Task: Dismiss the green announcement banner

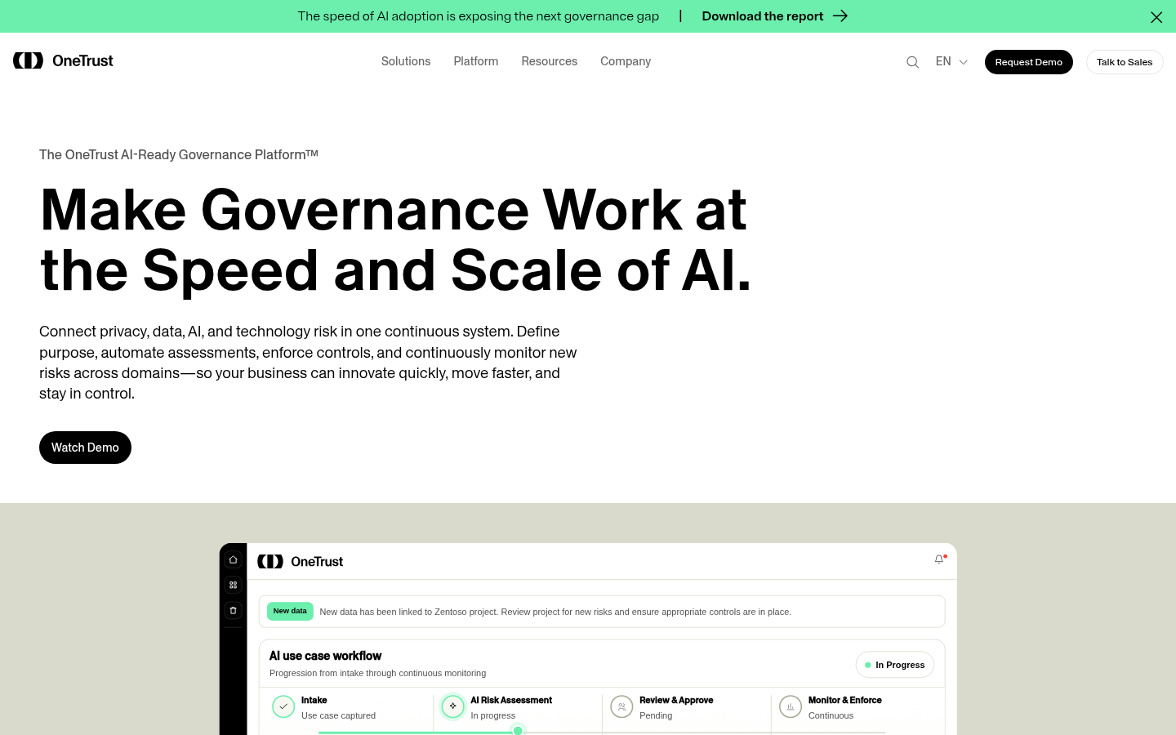Action: pos(1156,17)
